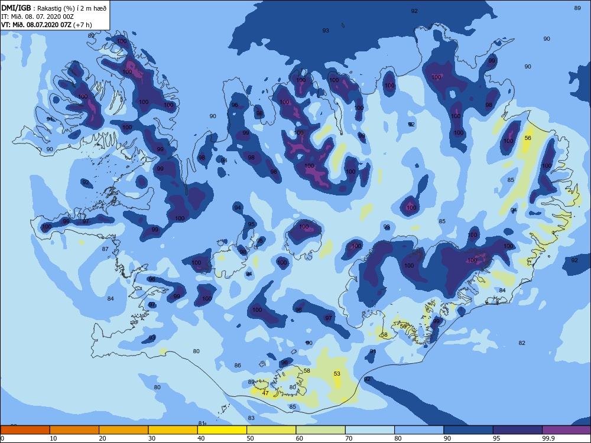Click the humidity value 47 on the map
This screenshot has width=591, height=443.
(265, 393)
